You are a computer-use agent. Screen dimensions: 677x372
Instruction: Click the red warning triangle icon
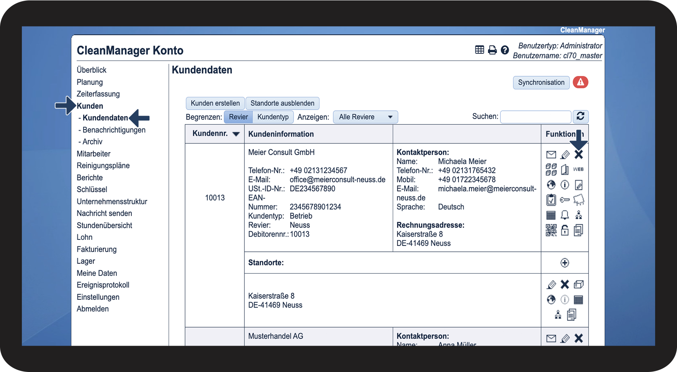(x=580, y=82)
